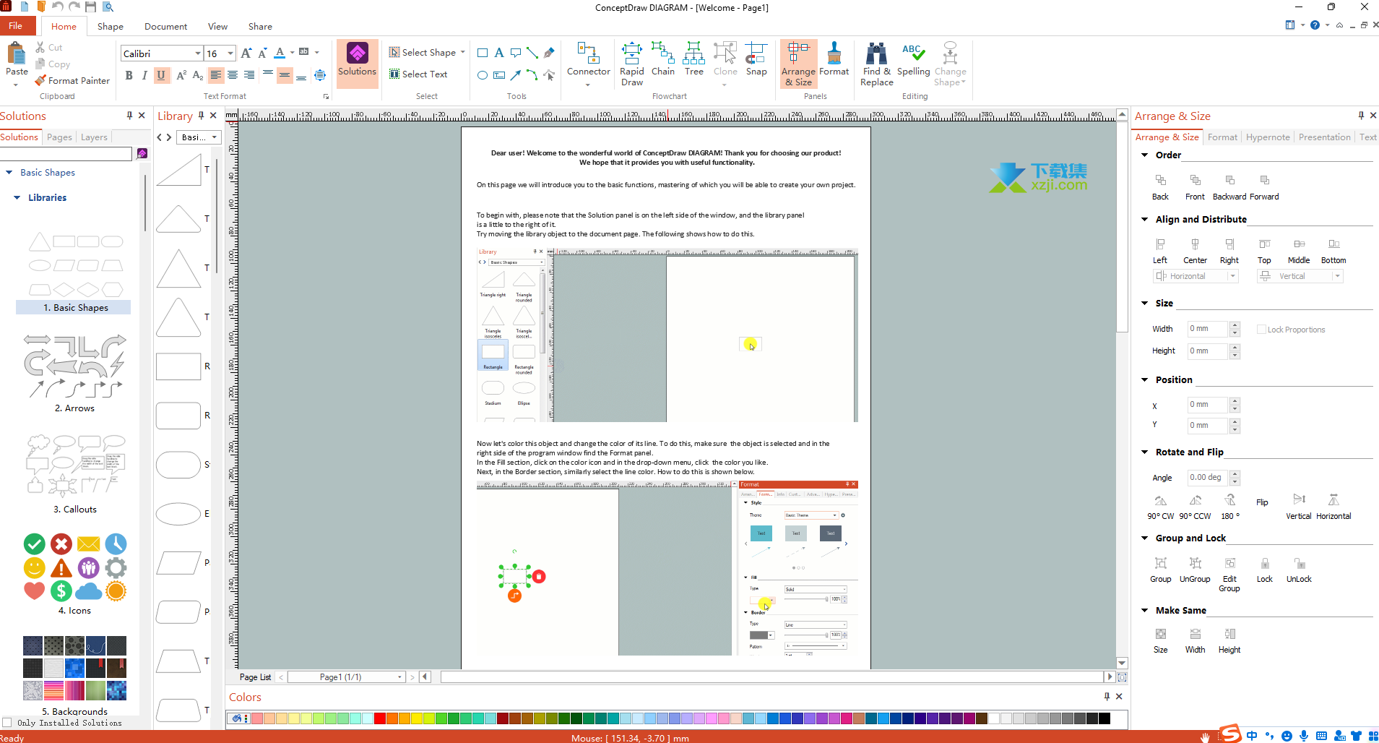Open the File menu
1379x743 pixels.
[15, 26]
